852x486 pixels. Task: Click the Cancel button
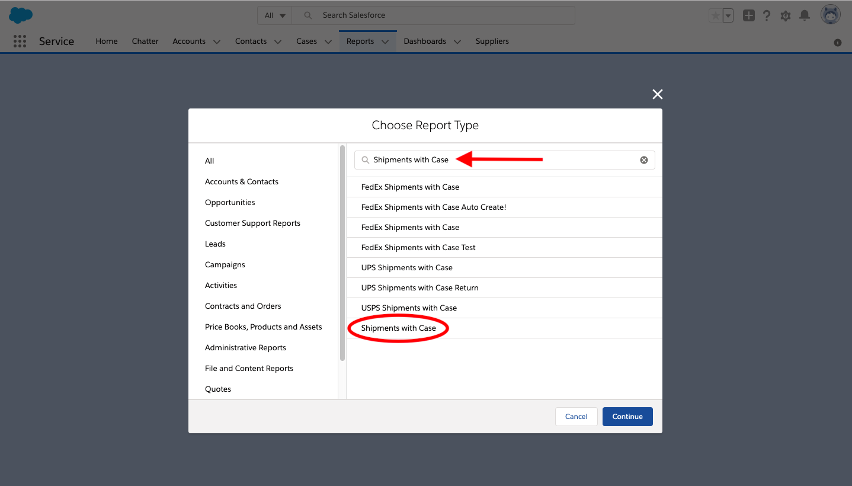click(x=576, y=417)
